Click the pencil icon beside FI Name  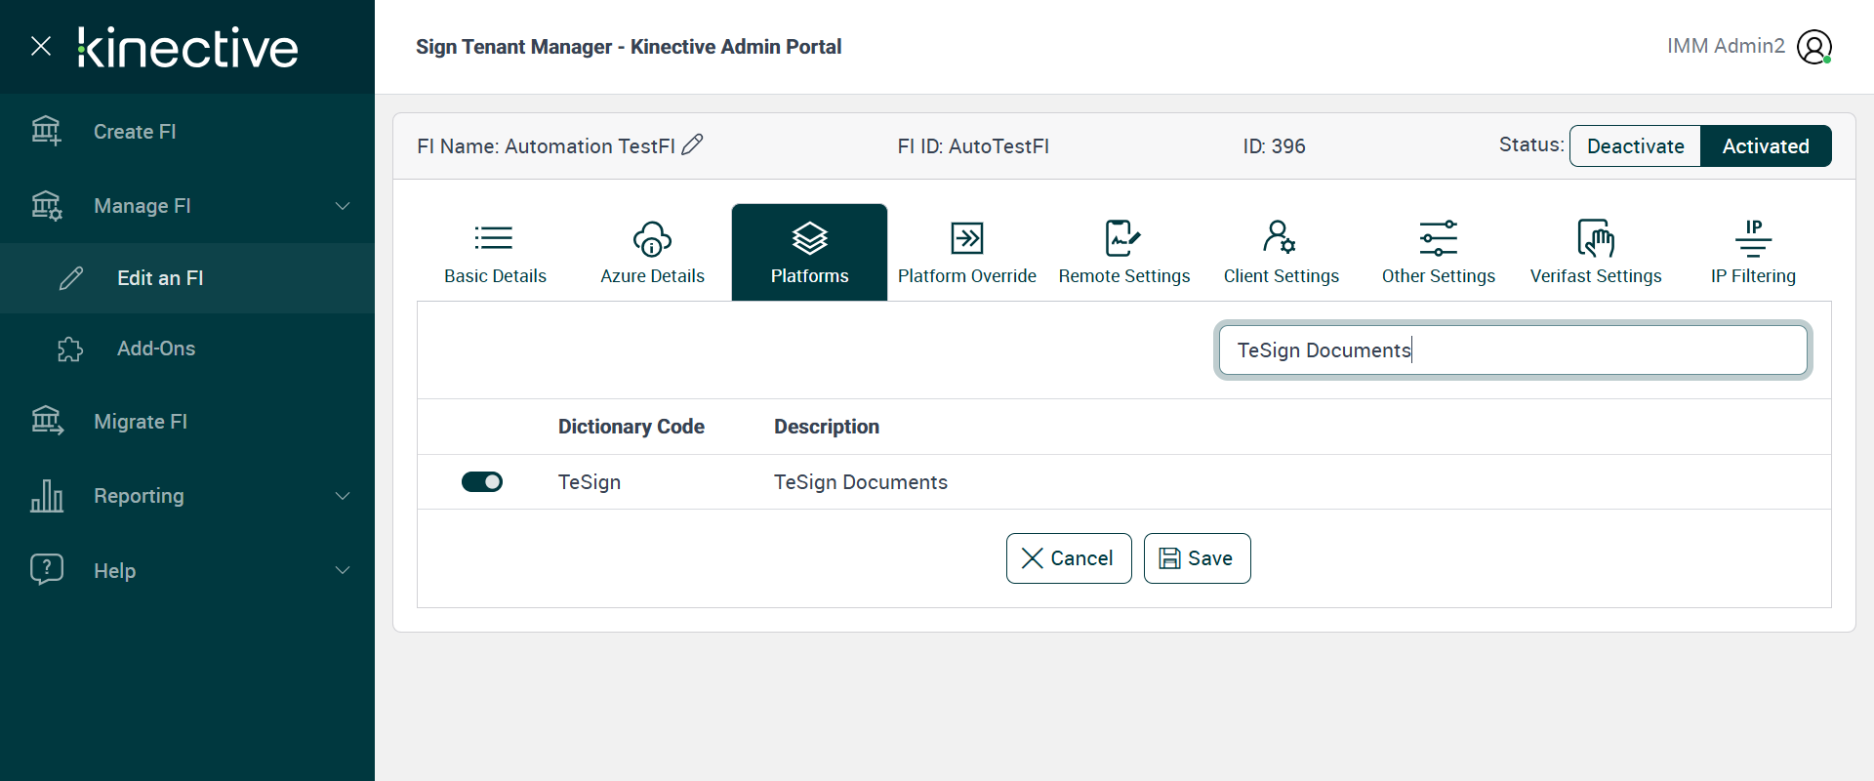click(692, 144)
